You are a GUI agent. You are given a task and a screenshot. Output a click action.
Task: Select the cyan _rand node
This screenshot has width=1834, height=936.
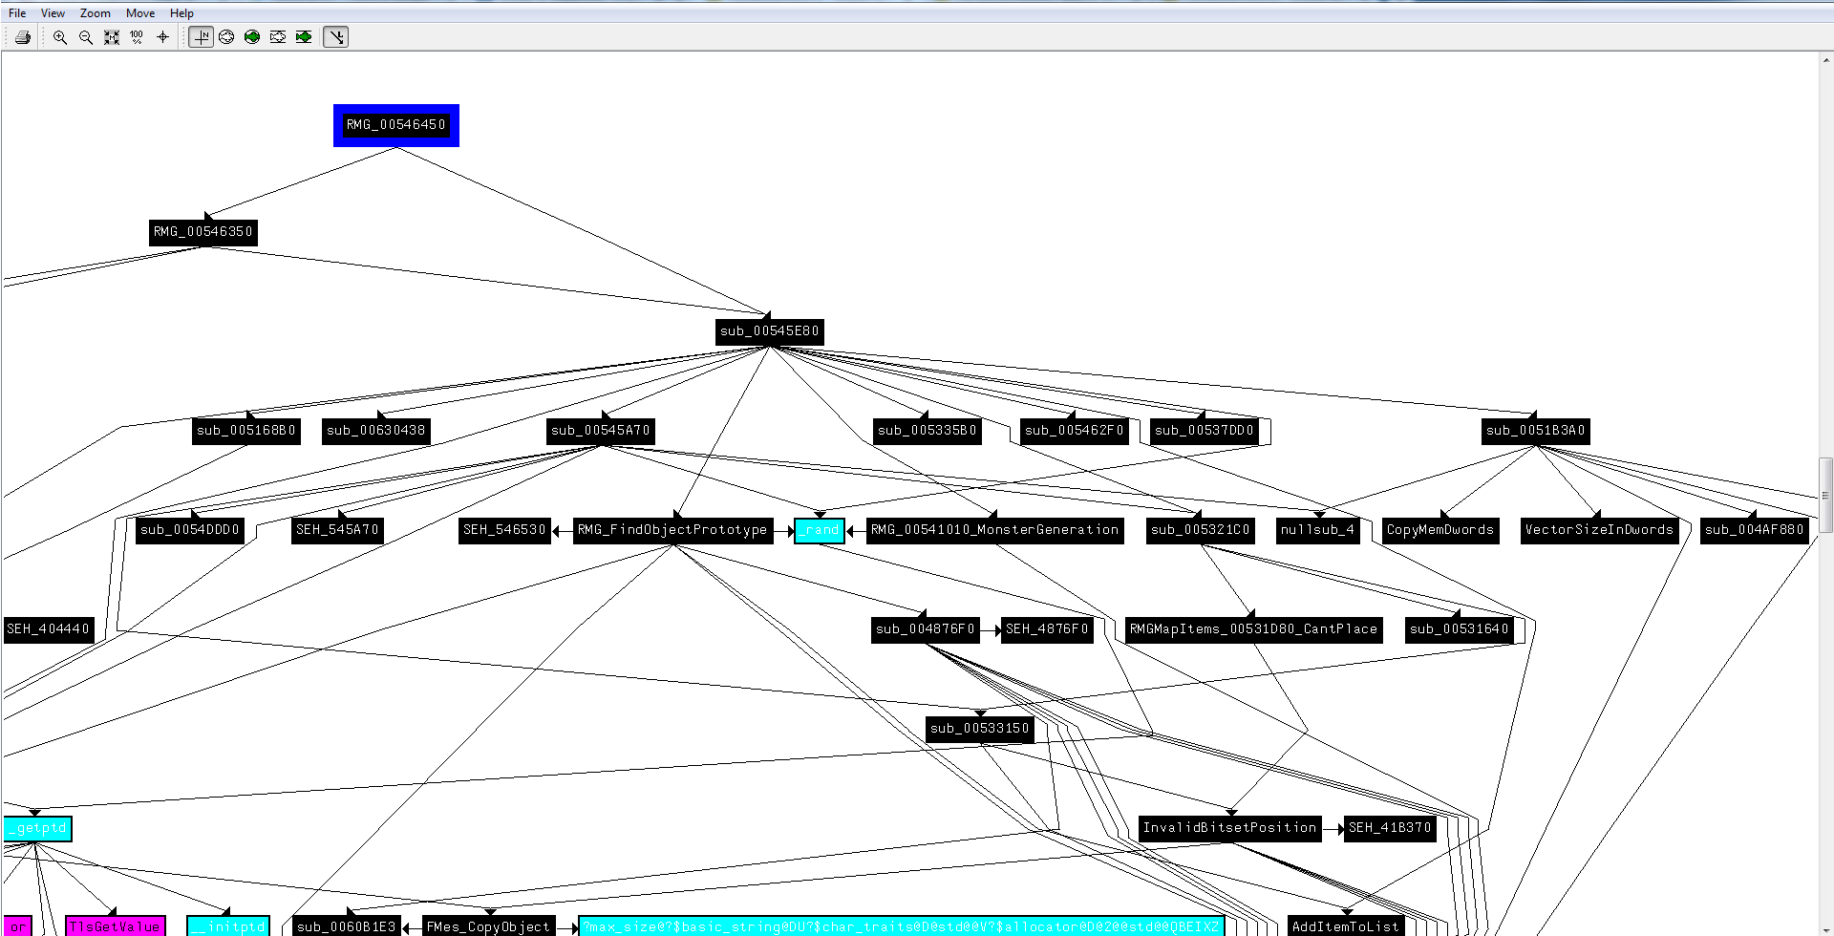tap(820, 530)
